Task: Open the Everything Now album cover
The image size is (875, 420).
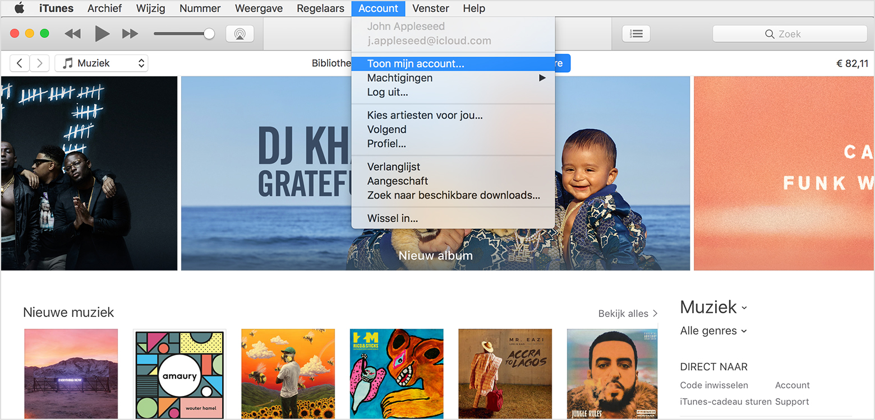Action: [x=71, y=374]
